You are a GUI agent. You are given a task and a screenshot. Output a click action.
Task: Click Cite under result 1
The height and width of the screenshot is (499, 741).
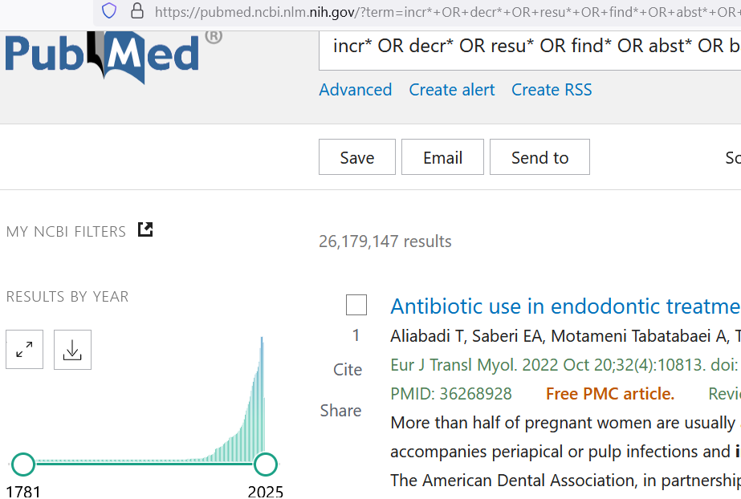point(348,370)
